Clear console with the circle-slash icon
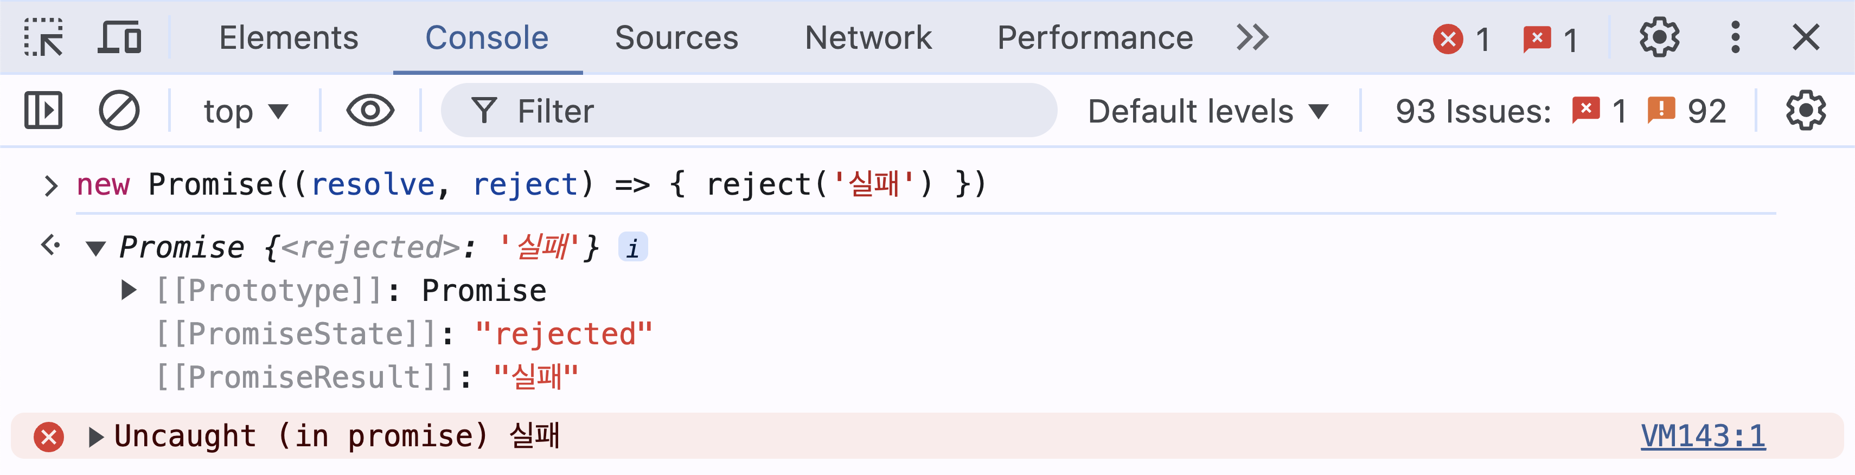The height and width of the screenshot is (475, 1855). (x=119, y=111)
